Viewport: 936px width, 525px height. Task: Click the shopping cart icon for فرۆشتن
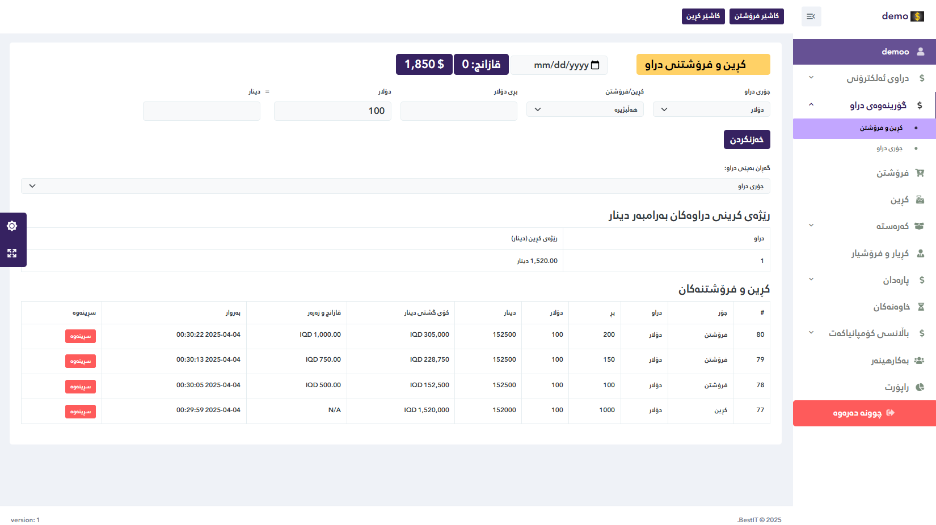(x=920, y=173)
